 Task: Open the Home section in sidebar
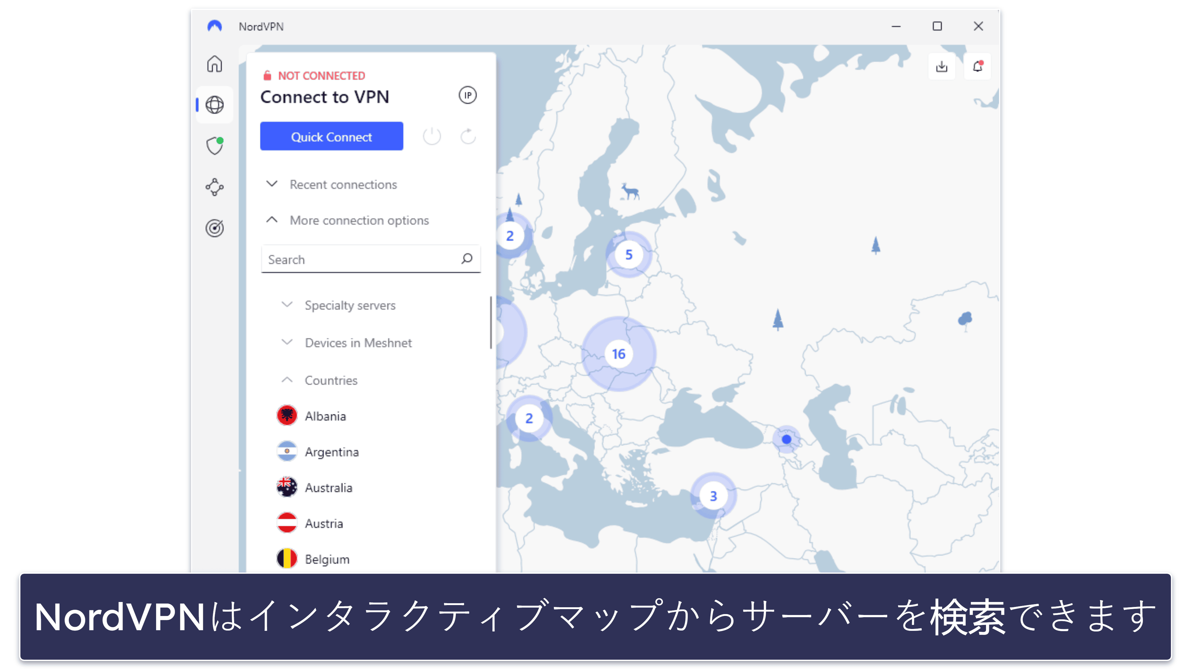coord(214,64)
